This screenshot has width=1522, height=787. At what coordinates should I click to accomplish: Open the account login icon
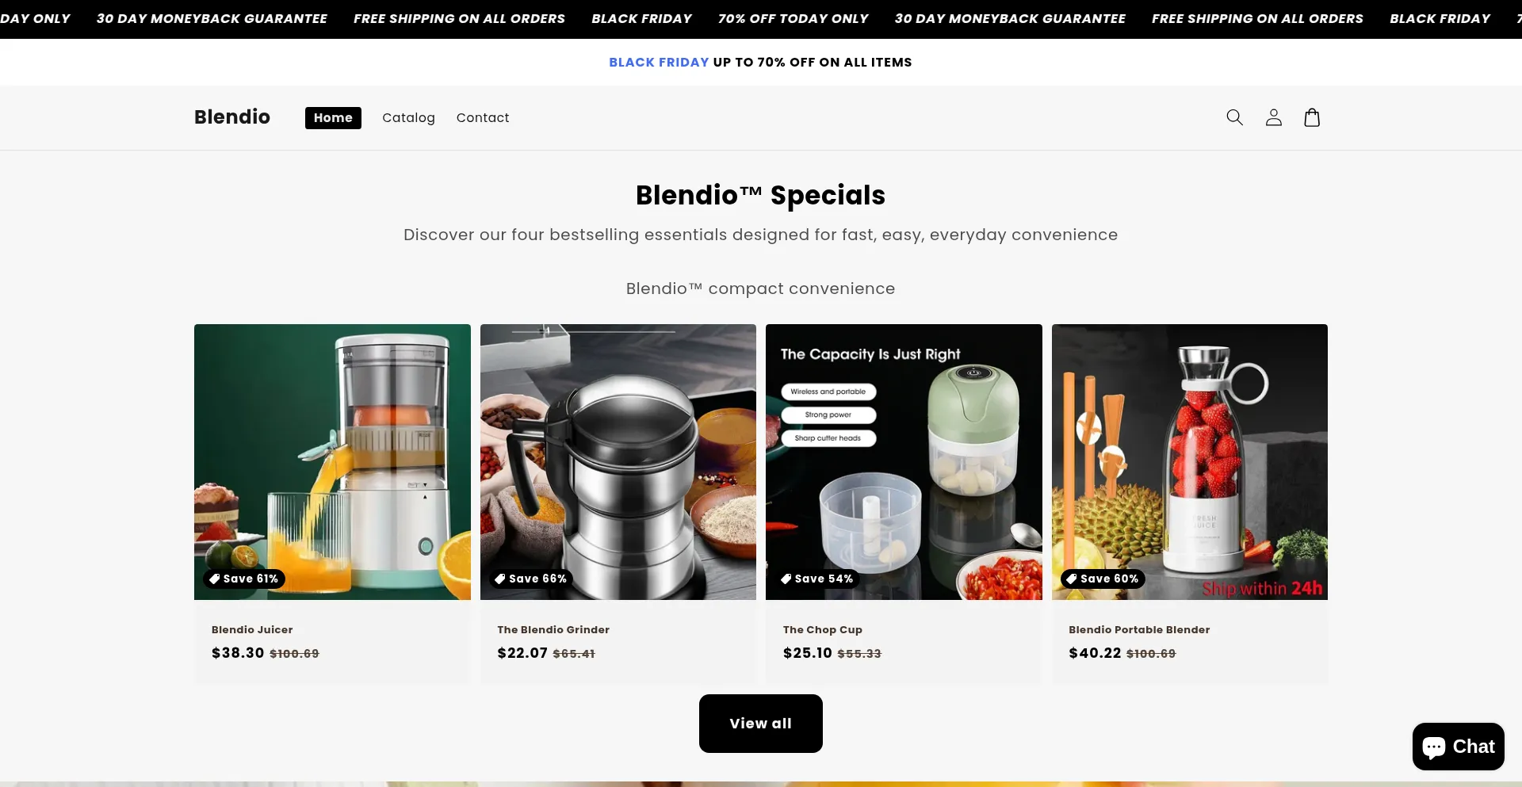click(1273, 117)
